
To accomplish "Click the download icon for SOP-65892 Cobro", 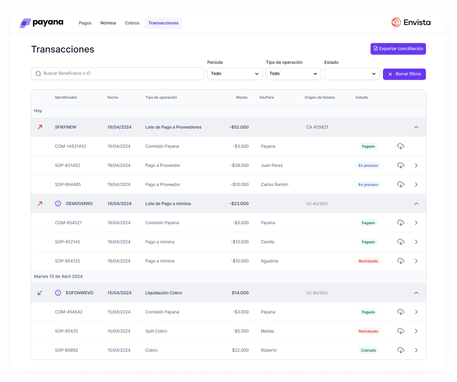I will pyautogui.click(x=401, y=350).
